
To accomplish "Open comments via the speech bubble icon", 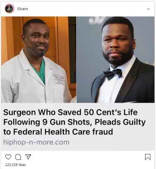I will (18, 157).
